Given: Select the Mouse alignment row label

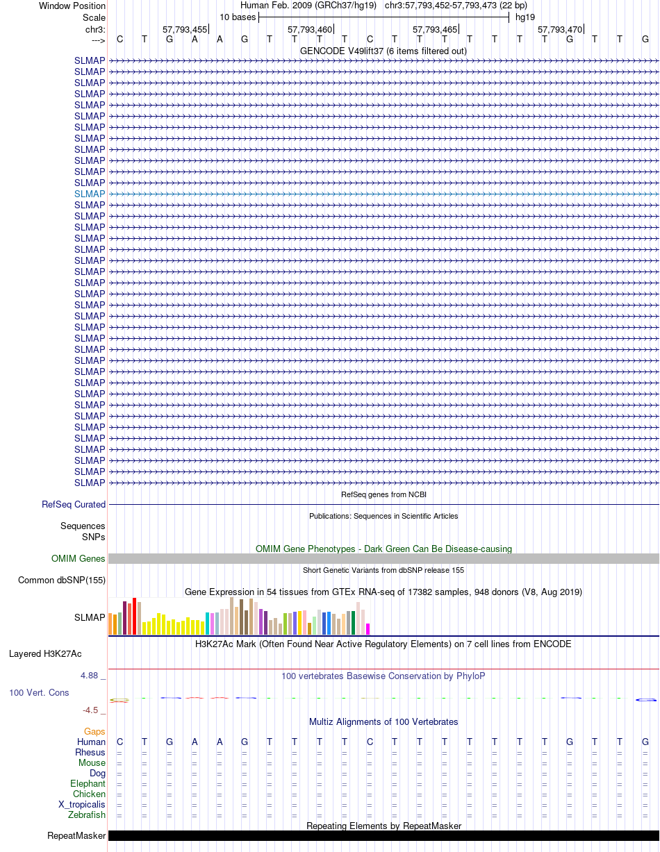Looking at the screenshot, I should click(x=92, y=763).
